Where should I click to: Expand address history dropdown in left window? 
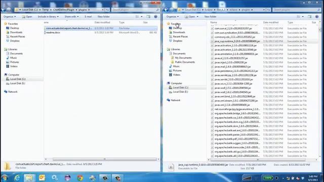pyautogui.click(x=103, y=10)
